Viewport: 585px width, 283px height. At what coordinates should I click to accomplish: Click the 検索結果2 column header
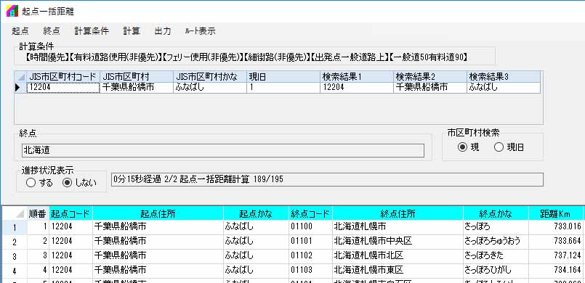(x=429, y=77)
